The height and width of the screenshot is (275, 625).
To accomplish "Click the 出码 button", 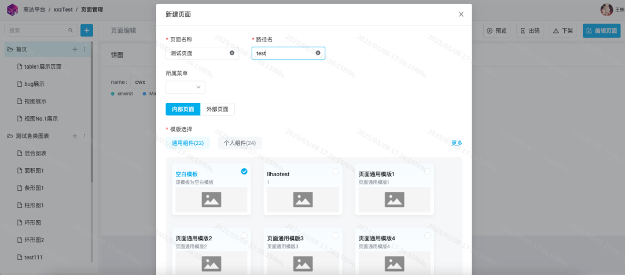I will [530, 31].
